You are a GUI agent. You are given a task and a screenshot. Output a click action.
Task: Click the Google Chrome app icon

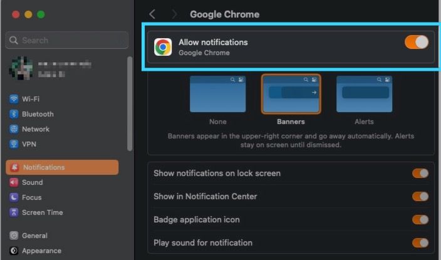[x=163, y=47]
